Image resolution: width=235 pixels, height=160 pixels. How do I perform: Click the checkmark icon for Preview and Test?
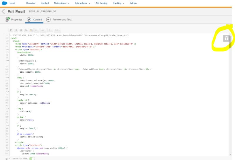click(48, 19)
